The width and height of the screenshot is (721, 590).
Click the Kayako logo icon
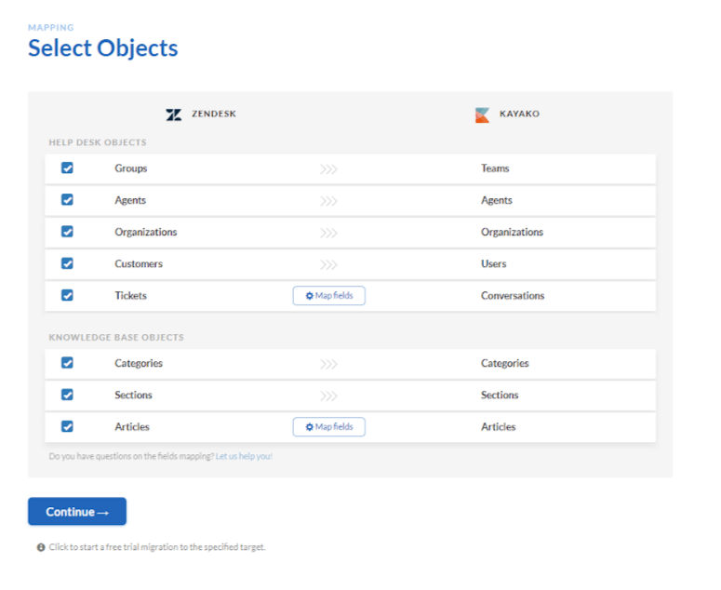pos(482,115)
